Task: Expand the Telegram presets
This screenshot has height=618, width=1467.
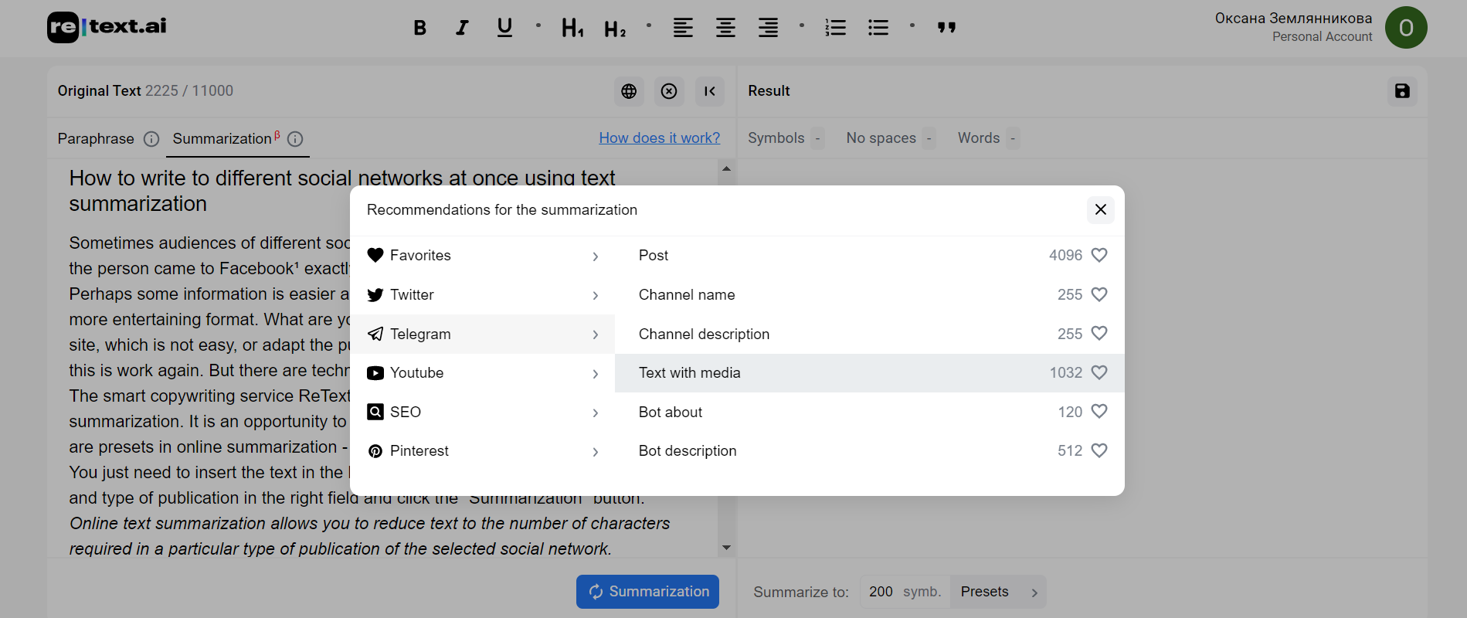Action: pos(483,334)
